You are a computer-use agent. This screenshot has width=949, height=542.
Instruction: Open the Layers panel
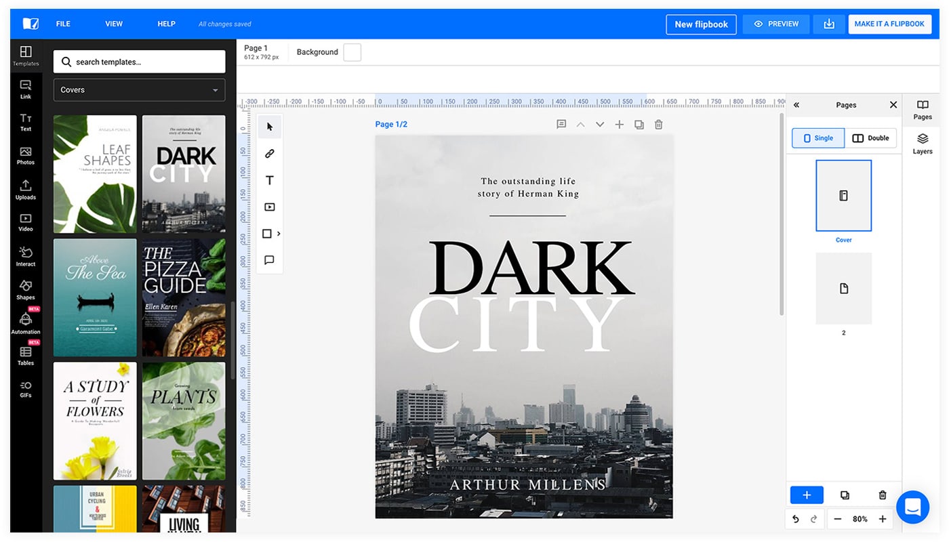(x=922, y=143)
